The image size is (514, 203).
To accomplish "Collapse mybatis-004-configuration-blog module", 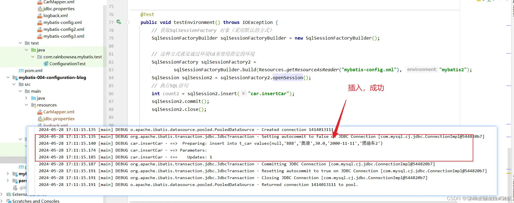I will point(8,77).
